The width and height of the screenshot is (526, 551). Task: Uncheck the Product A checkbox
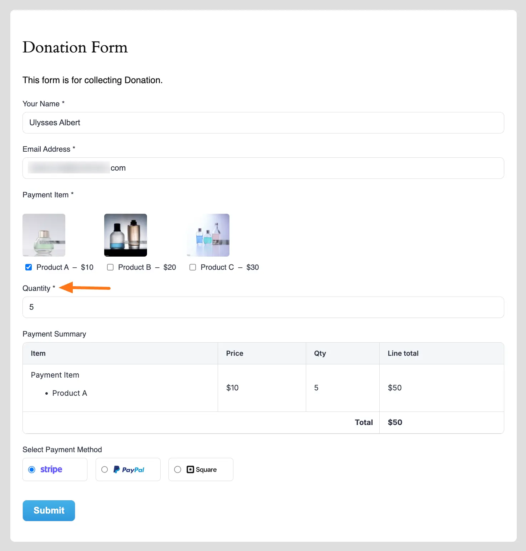28,267
